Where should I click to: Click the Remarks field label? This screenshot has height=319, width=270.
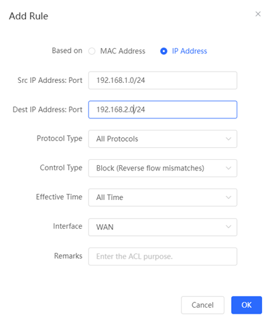pos(68,256)
